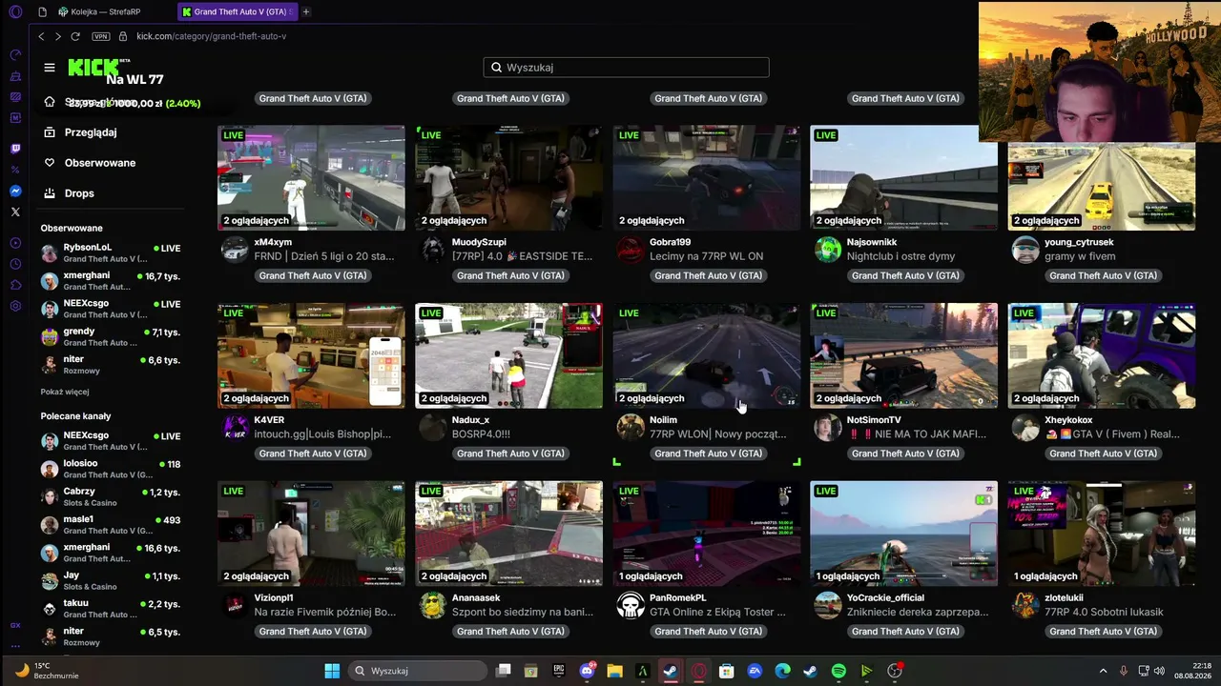The width and height of the screenshot is (1221, 686).
Task: Open X in the Opera sidebar
Action: coord(15,212)
